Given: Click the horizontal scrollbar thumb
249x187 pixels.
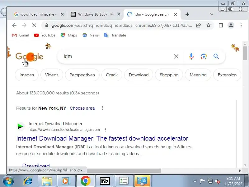Looking at the screenshot, I should (124, 170).
